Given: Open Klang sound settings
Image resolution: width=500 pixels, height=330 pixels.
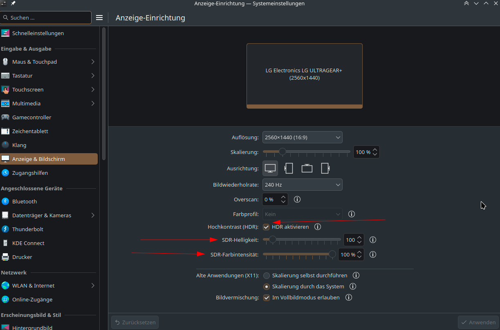Looking at the screenshot, I should pyautogui.click(x=49, y=145).
